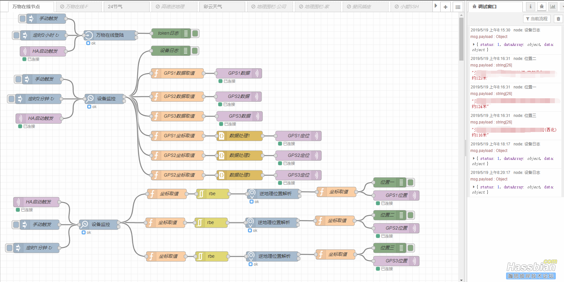Image resolution: width=564 pixels, height=282 pixels.
Task: Select the bottom 坐标取值 function after 逆地理位置解析
Action: click(336, 254)
